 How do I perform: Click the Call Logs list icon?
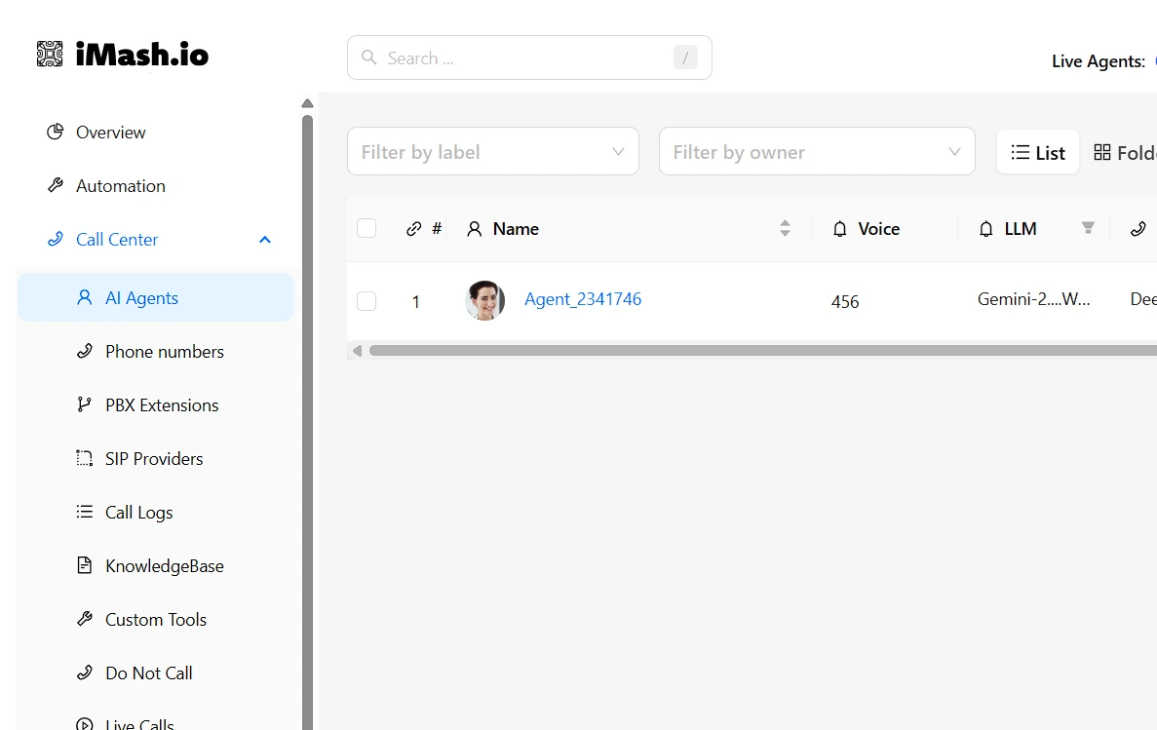85,512
